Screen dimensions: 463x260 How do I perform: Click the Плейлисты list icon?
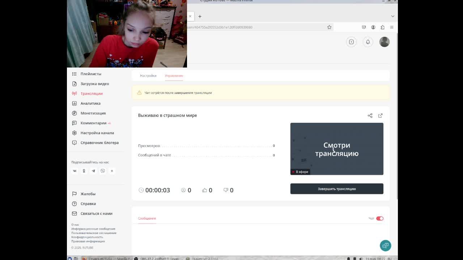pyautogui.click(x=74, y=74)
